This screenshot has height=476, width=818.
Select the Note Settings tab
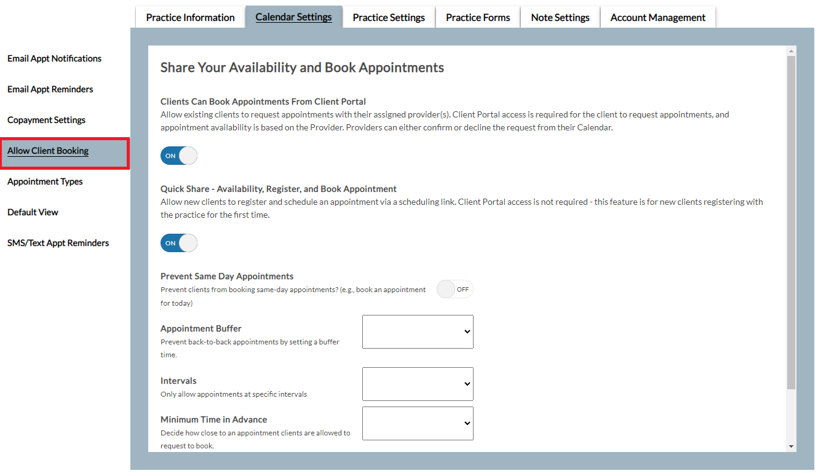pos(560,17)
